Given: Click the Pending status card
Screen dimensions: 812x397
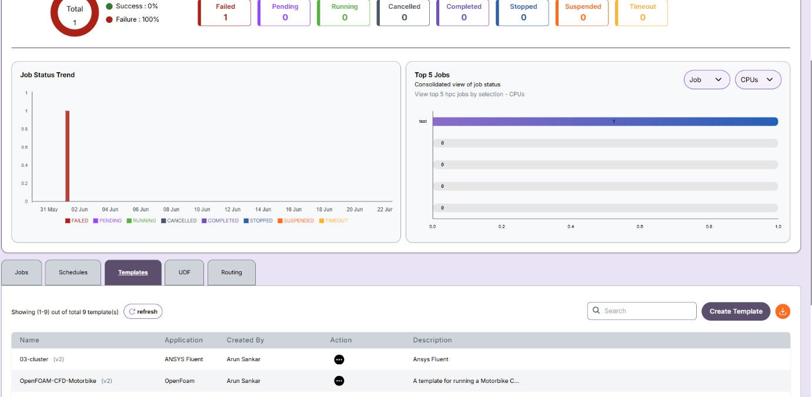Looking at the screenshot, I should click(285, 12).
